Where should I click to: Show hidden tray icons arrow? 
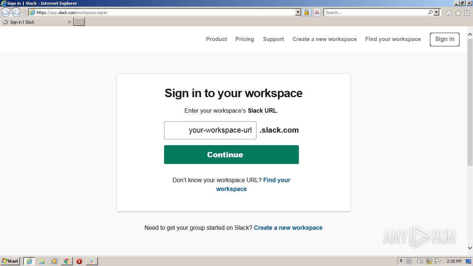pos(401,261)
